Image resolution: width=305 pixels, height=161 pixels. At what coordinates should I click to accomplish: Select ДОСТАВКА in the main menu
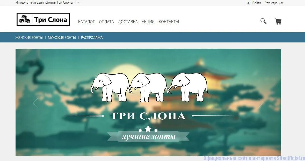[x=128, y=22]
